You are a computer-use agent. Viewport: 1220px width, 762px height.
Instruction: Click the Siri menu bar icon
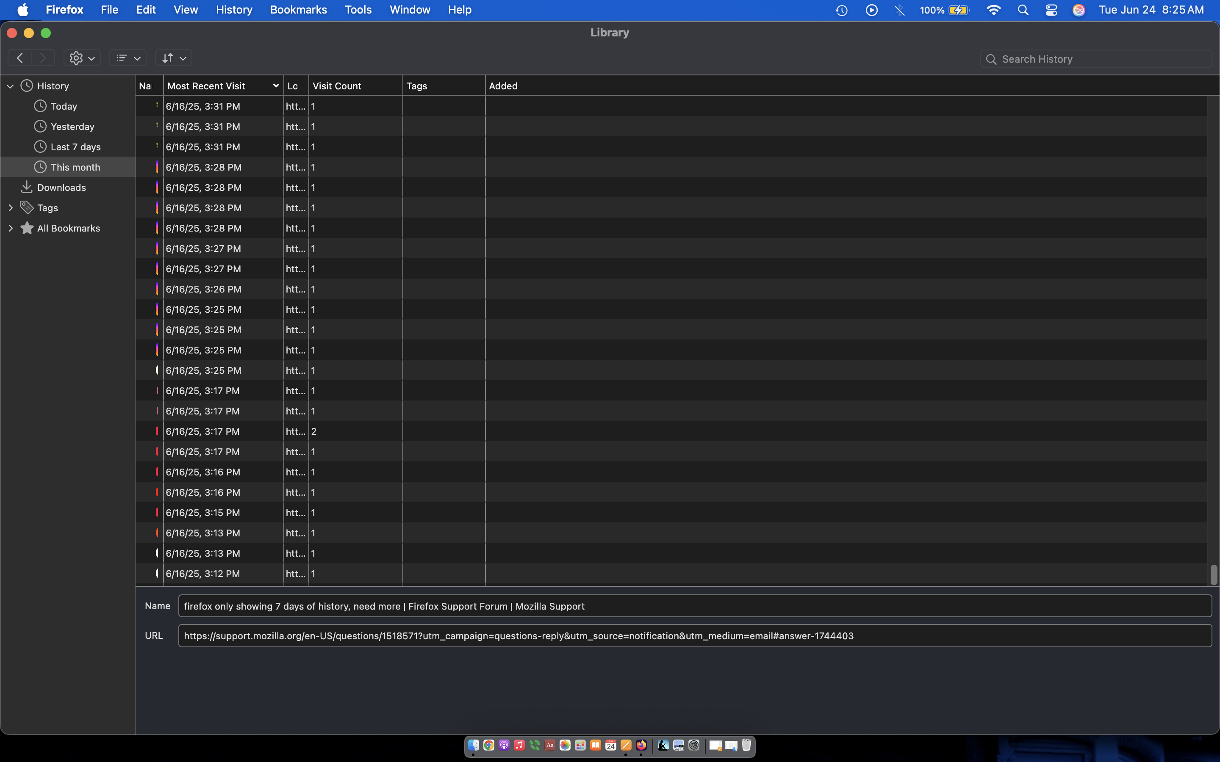point(1079,10)
